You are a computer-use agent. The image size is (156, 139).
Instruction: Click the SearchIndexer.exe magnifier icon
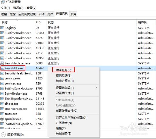click(x=2, y=63)
